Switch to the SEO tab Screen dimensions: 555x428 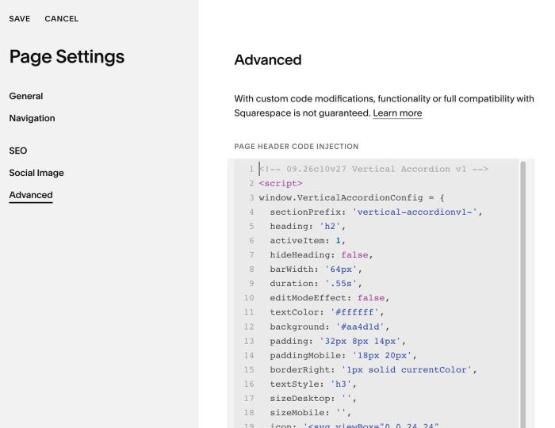[x=18, y=151]
